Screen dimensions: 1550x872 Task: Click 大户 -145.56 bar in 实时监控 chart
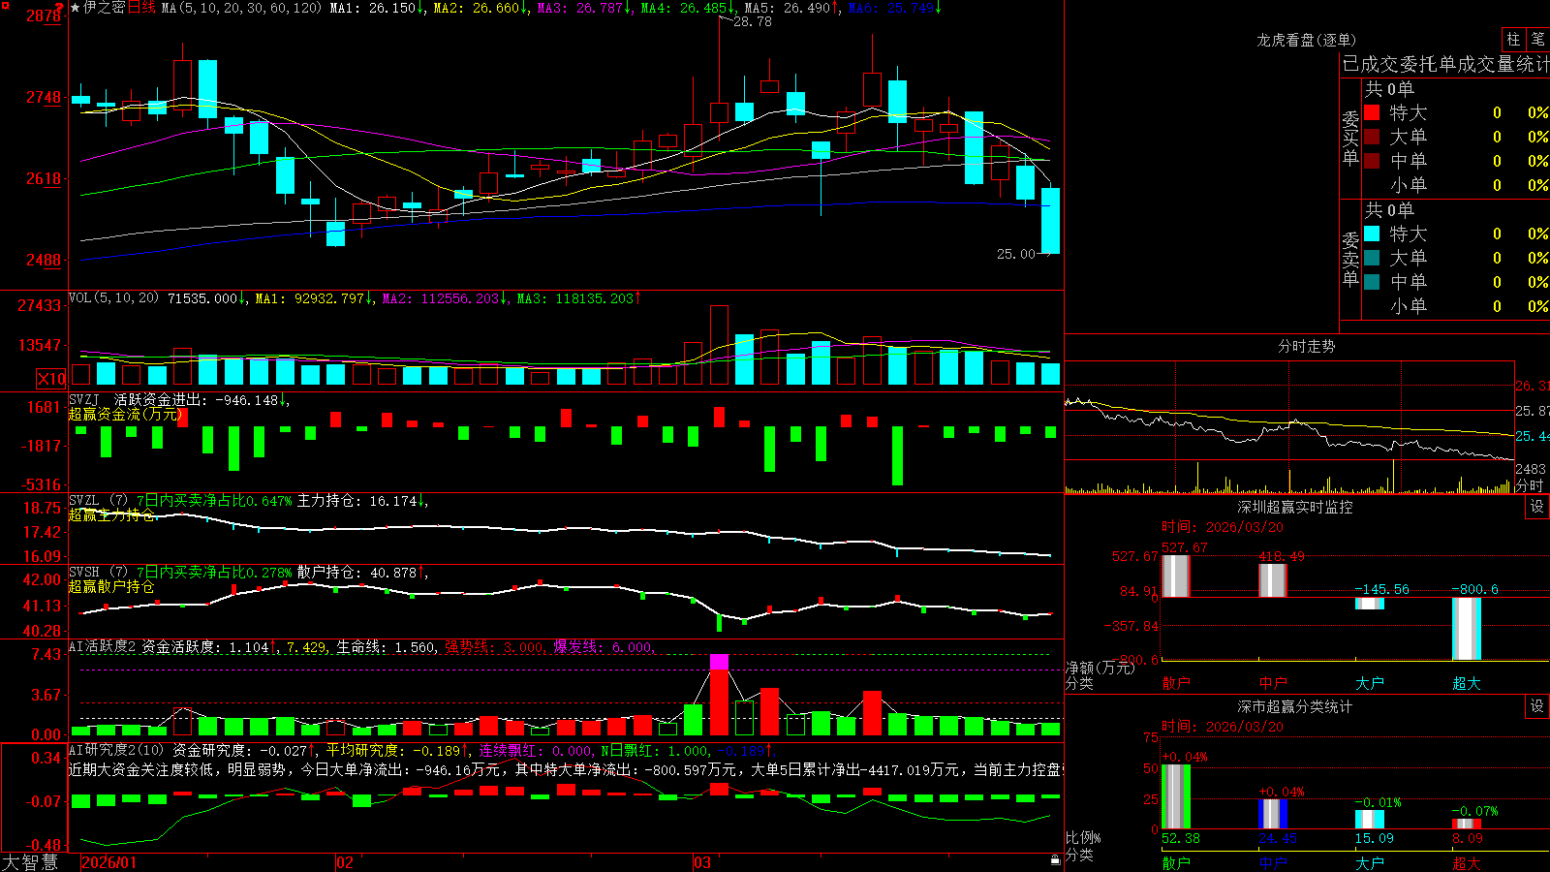tap(1369, 603)
